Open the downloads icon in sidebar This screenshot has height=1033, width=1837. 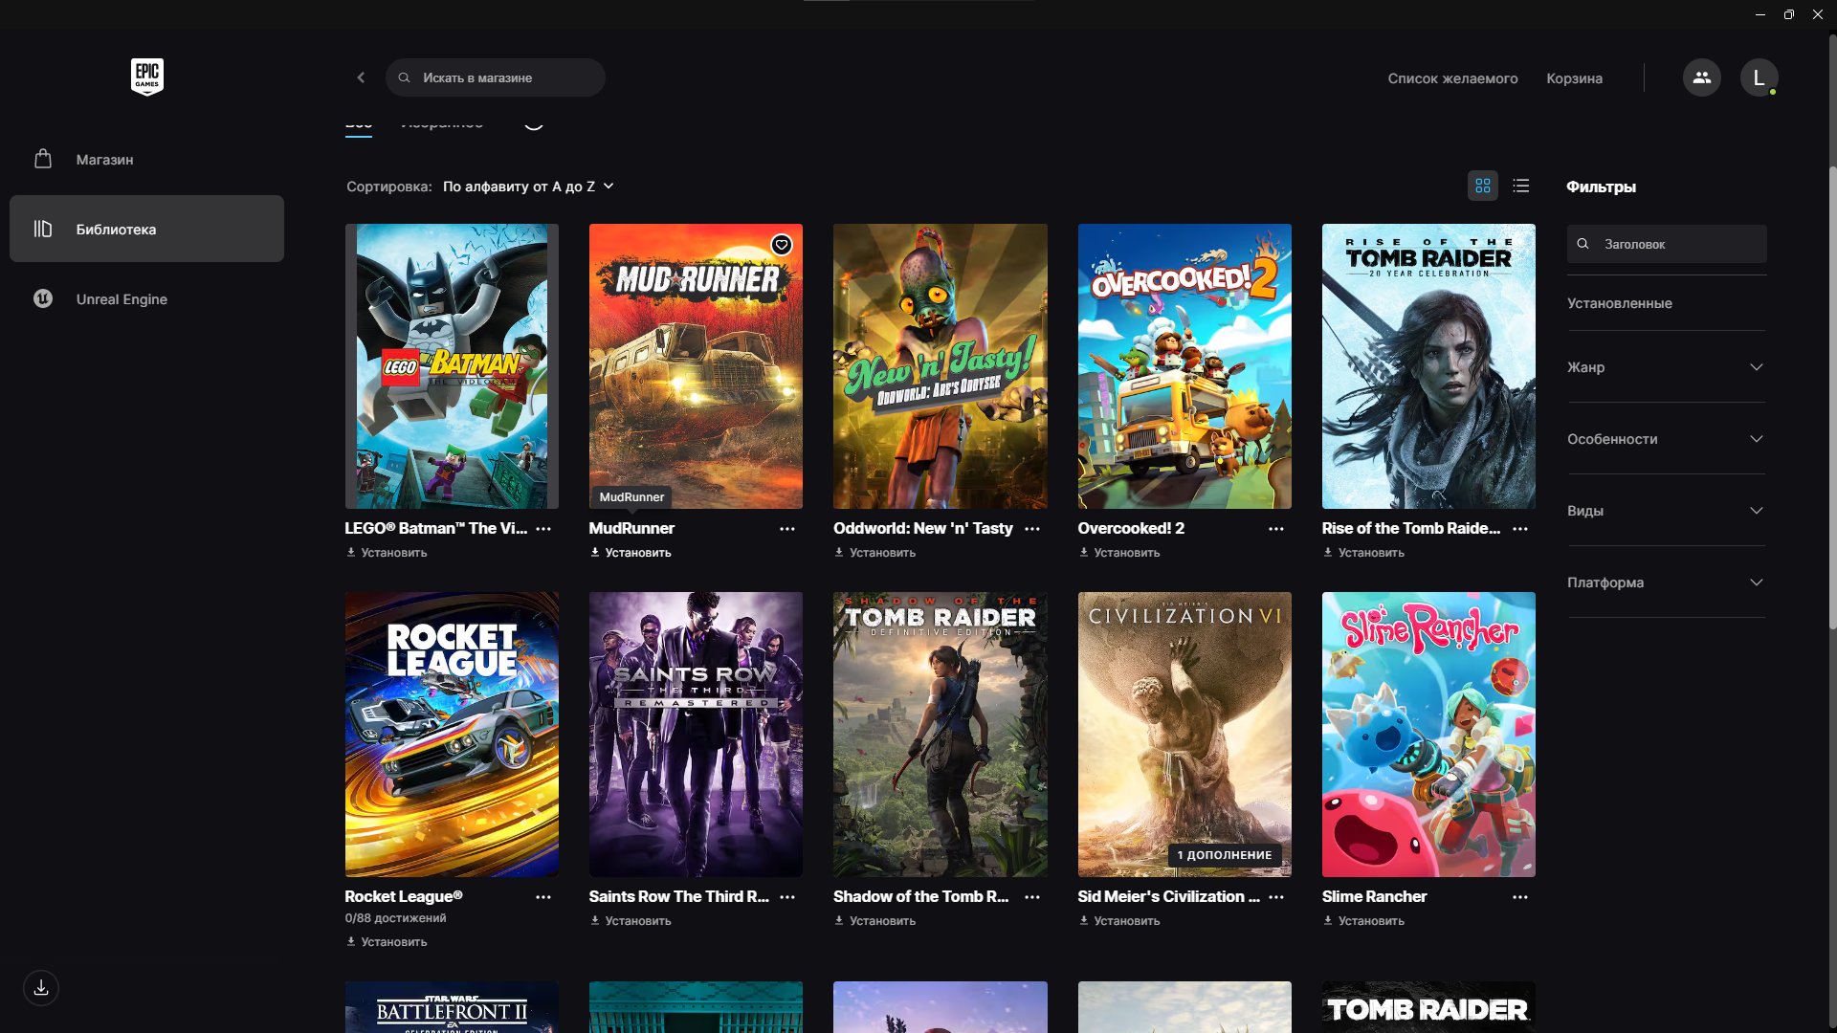(41, 988)
